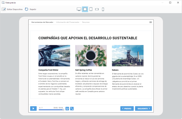The width and height of the screenshot is (182, 119).
Task: Select desktop monitor preview mode
Action: 79,9
